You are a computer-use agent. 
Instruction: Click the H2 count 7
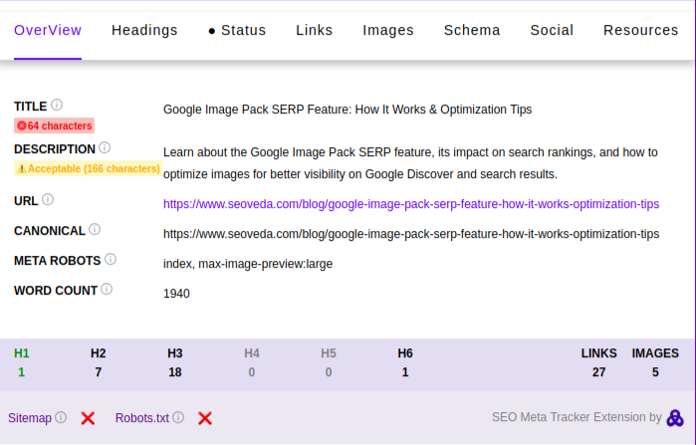99,372
